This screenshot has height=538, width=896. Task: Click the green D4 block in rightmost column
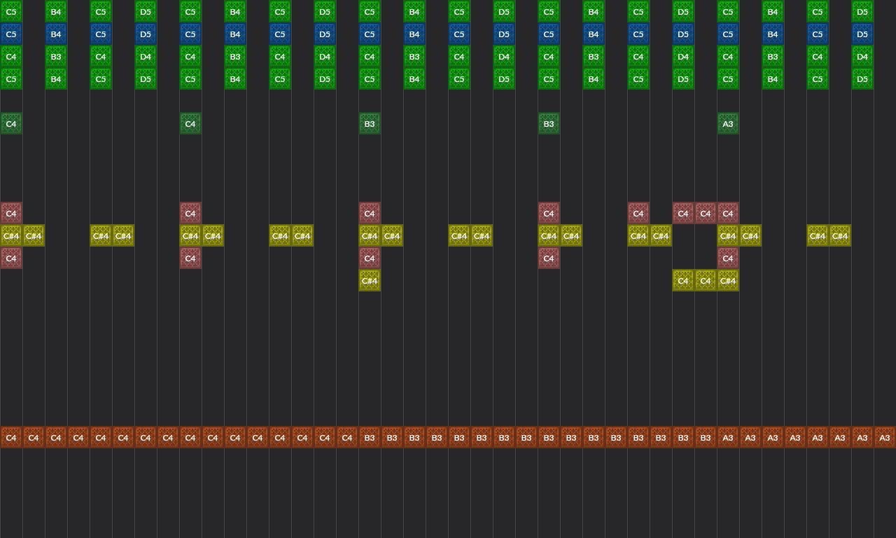[x=862, y=57]
